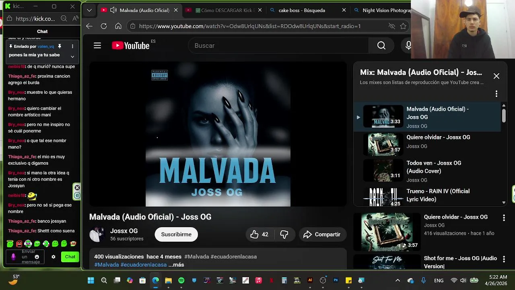Open the Mix playlist three-dot options
Screen dimensions: 515x290
[x=496, y=94]
